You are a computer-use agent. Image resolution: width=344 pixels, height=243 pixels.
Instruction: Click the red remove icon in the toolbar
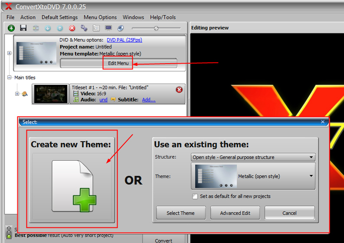pyautogui.click(x=72, y=28)
